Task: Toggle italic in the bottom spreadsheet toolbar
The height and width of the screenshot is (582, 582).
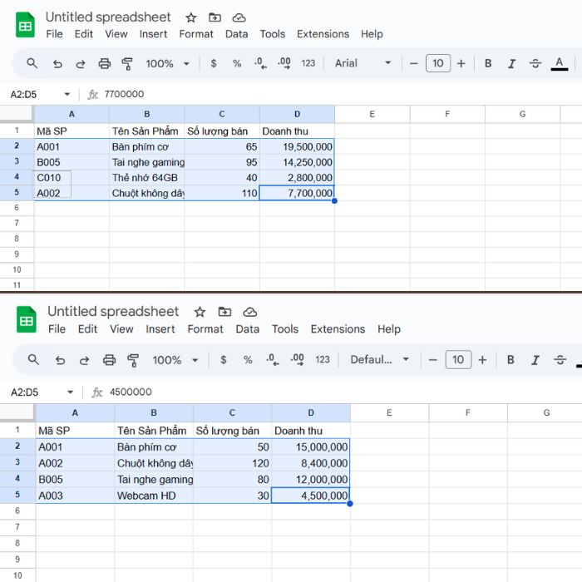Action: (x=535, y=360)
